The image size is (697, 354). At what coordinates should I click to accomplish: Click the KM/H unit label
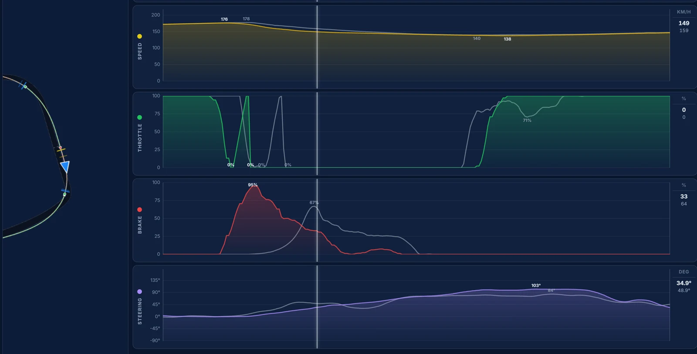coord(684,12)
